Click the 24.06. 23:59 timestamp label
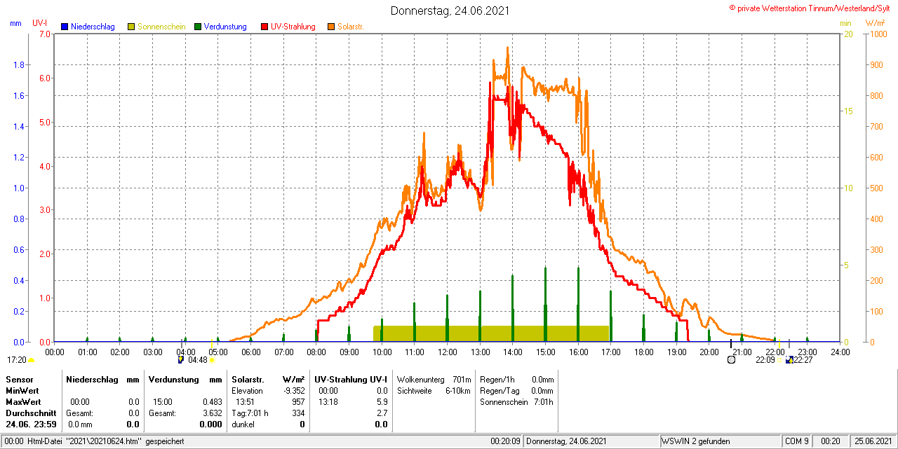898x449 pixels. tap(31, 424)
